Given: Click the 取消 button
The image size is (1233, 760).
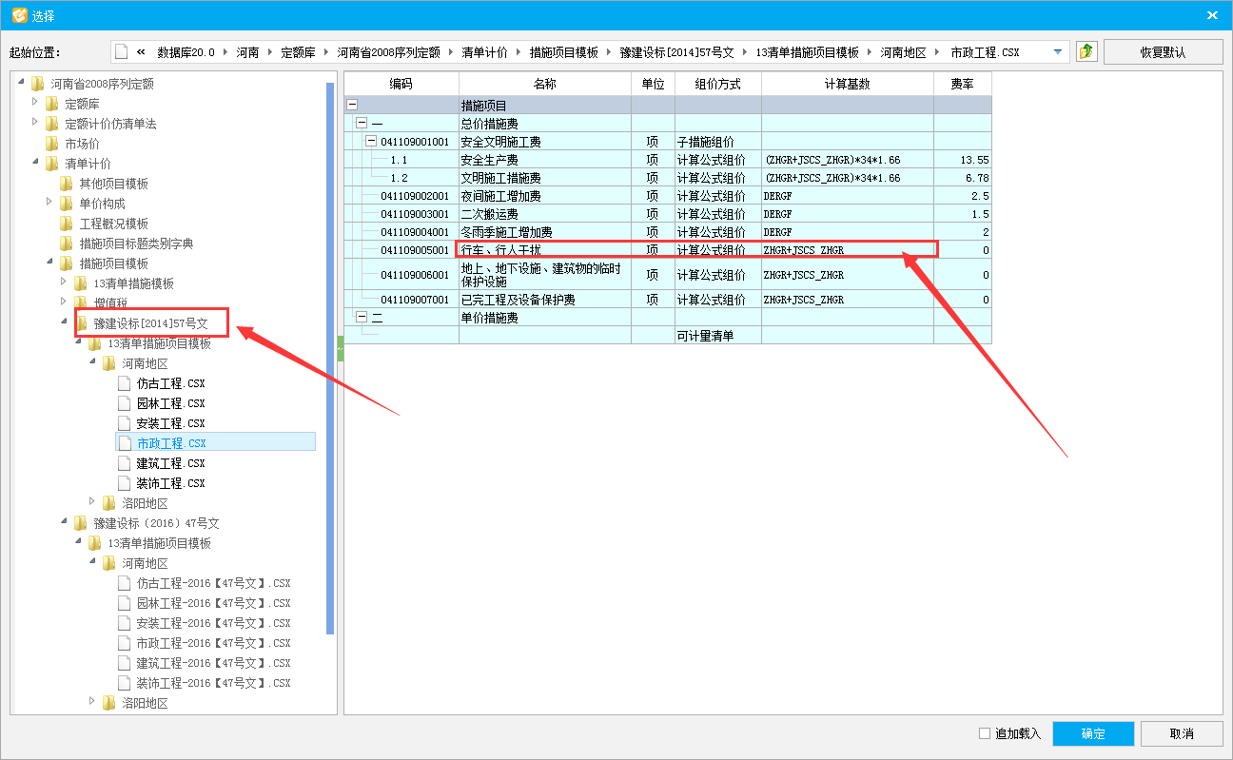Looking at the screenshot, I should tap(1182, 733).
